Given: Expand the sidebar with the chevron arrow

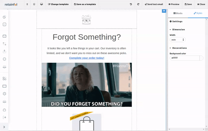Looking at the screenshot, I should click(x=4, y=127).
